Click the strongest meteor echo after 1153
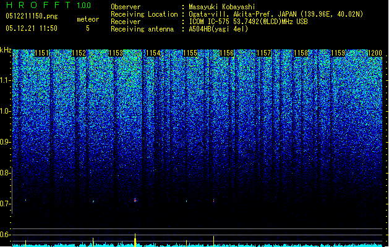The image size is (389, 247). (135, 200)
